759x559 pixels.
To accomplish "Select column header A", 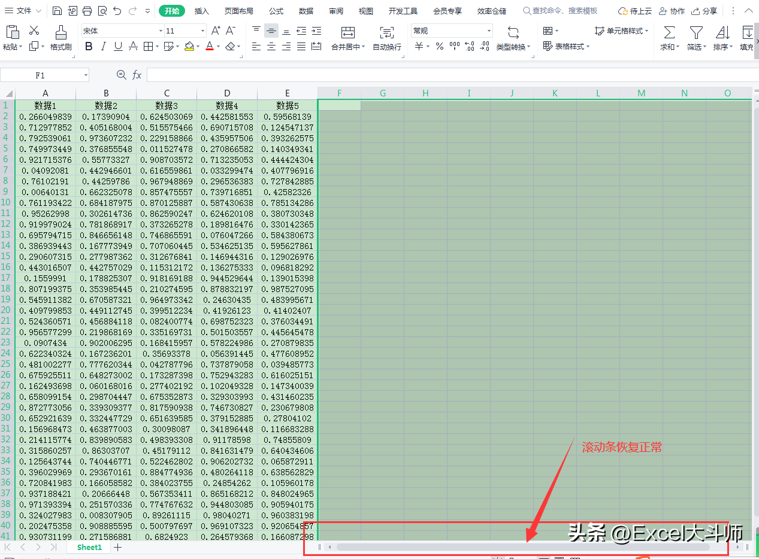I will (46, 93).
